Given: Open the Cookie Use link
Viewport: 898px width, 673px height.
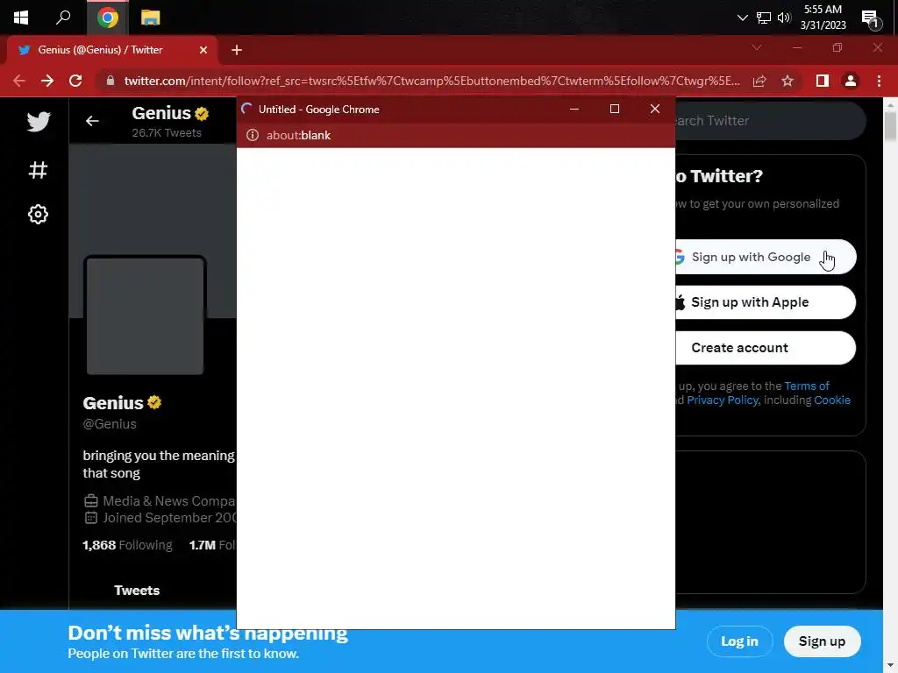Looking at the screenshot, I should coord(832,400).
